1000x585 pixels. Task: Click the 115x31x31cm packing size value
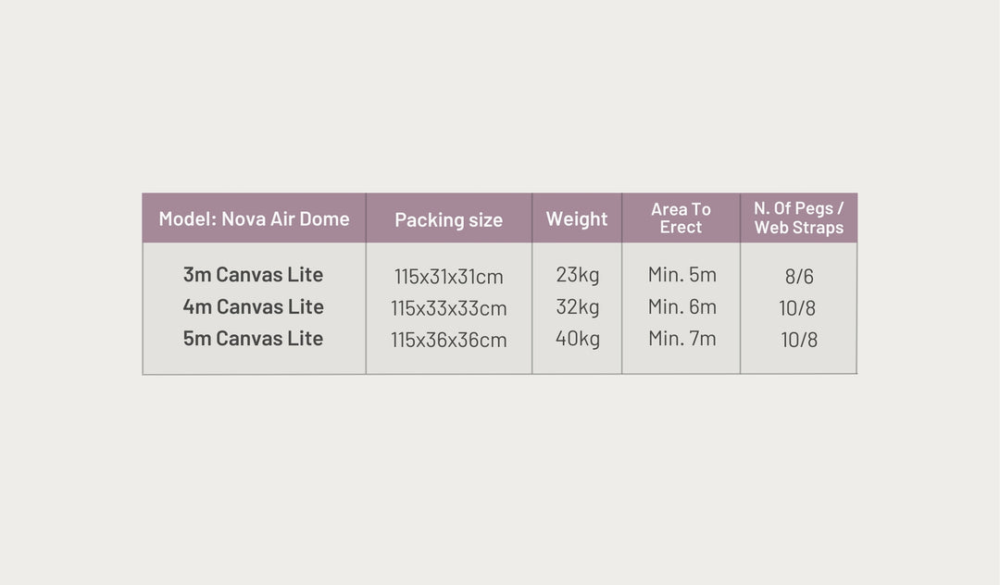click(448, 277)
